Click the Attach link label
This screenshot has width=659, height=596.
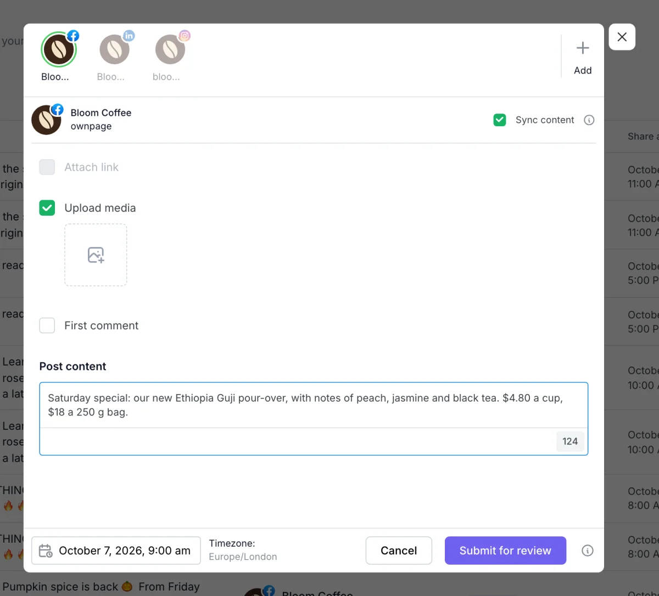[x=91, y=167]
